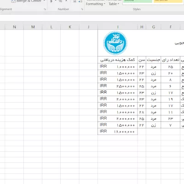
Task: Select column H header
Action: [142, 27]
